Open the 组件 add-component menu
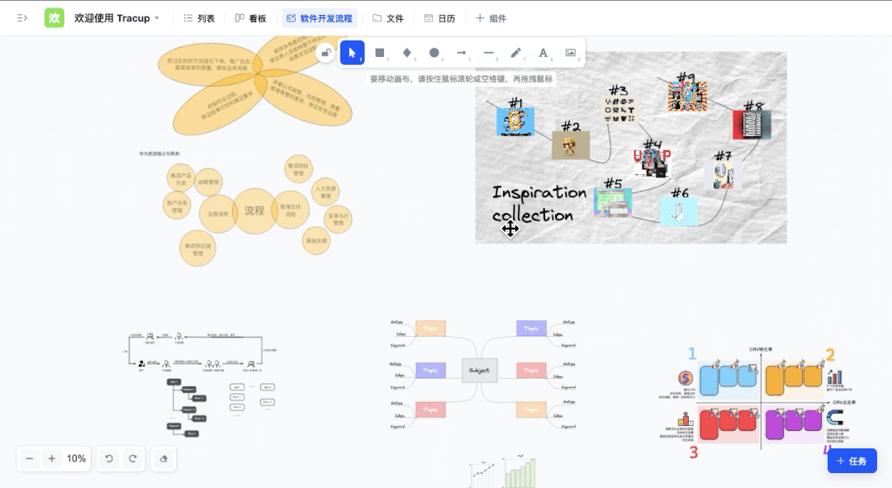Viewport: 892px width, 488px height. pos(491,18)
